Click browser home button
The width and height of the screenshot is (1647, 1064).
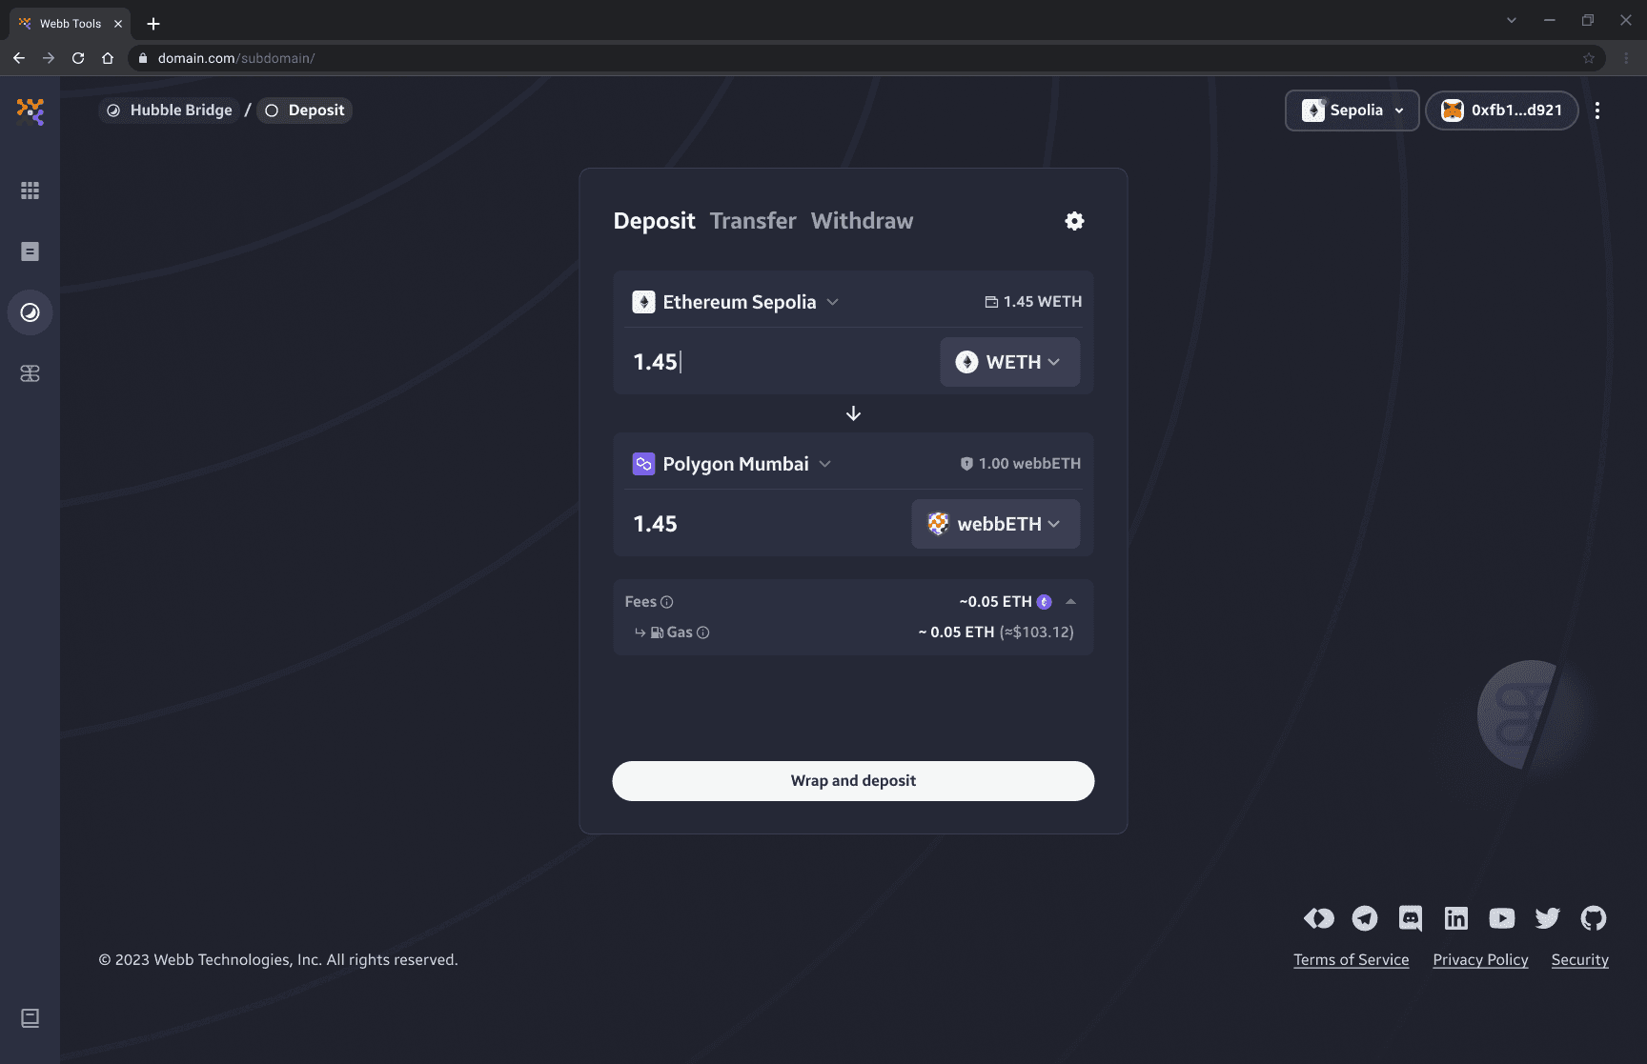108,58
